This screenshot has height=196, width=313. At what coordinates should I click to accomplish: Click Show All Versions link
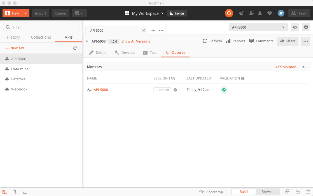(136, 41)
